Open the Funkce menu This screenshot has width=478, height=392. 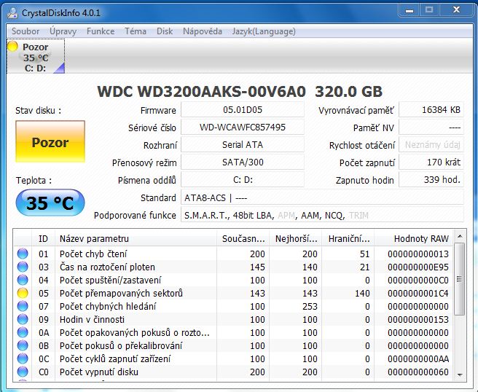[101, 31]
